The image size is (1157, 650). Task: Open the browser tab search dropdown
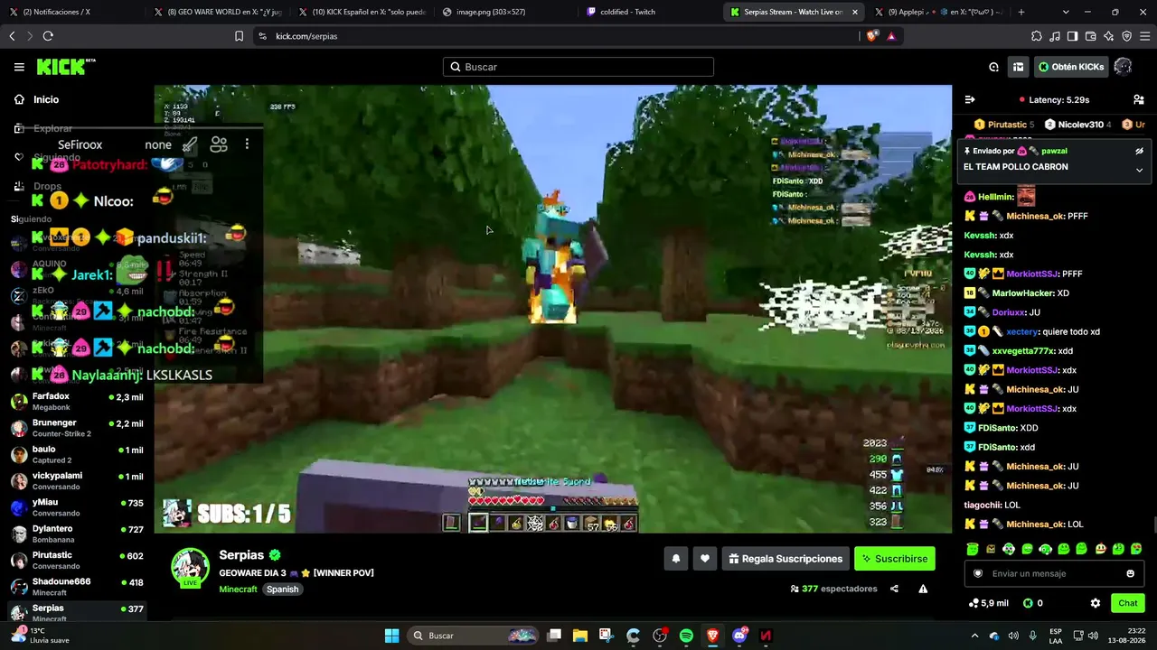[1066, 12]
